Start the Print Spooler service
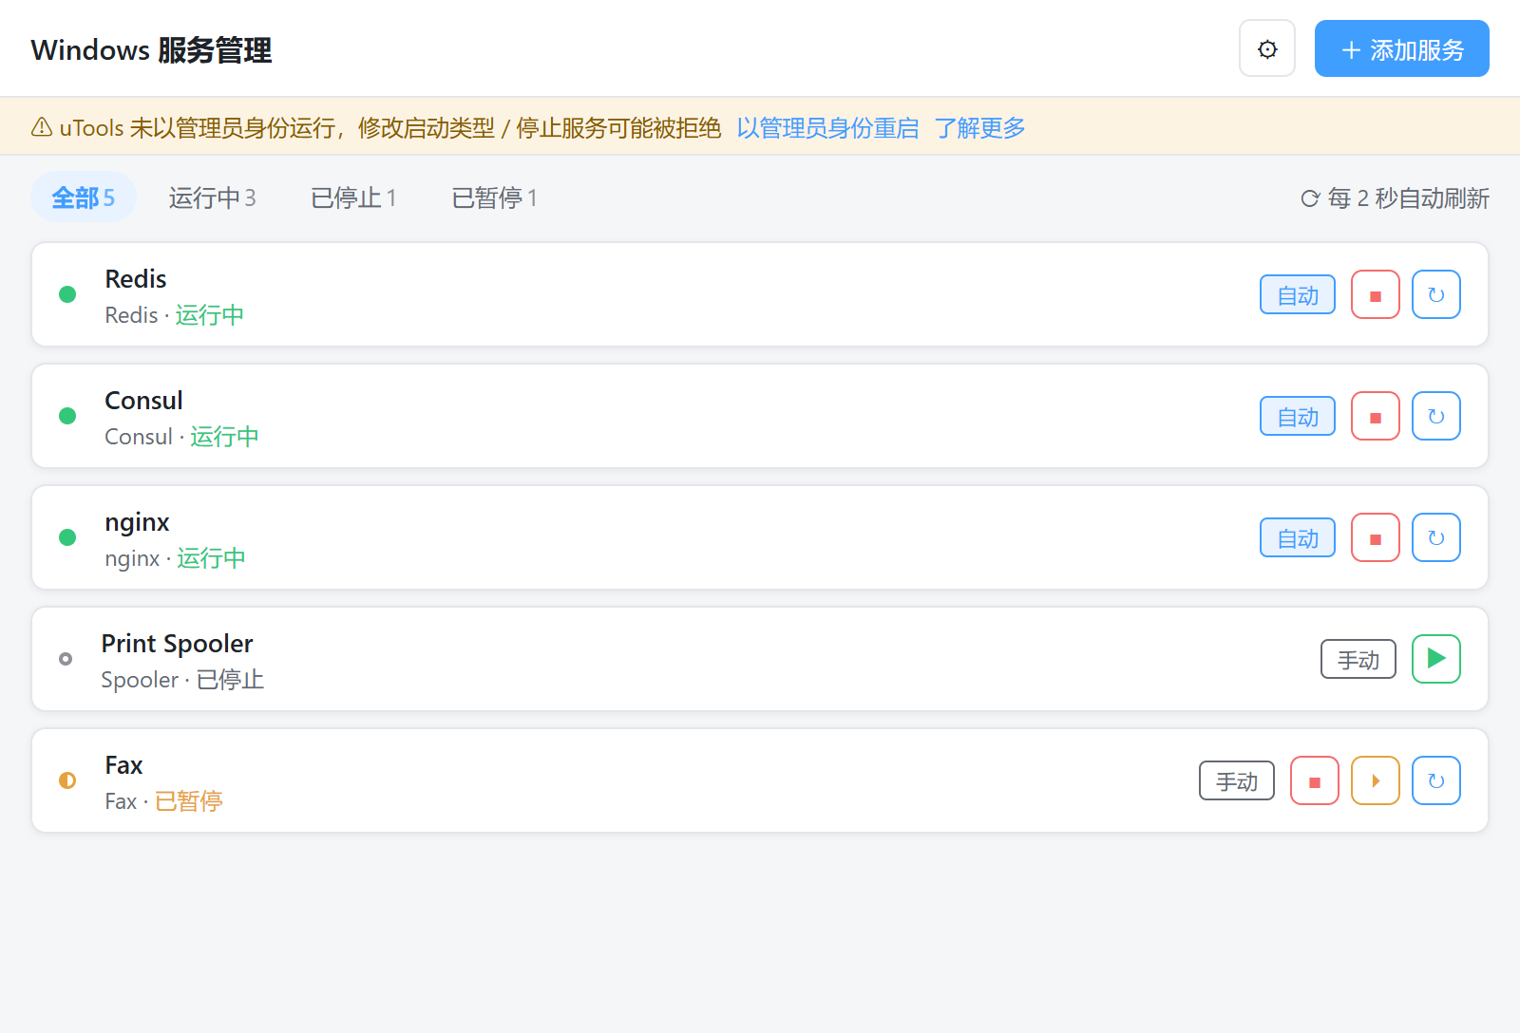This screenshot has width=1520, height=1033. [1436, 659]
